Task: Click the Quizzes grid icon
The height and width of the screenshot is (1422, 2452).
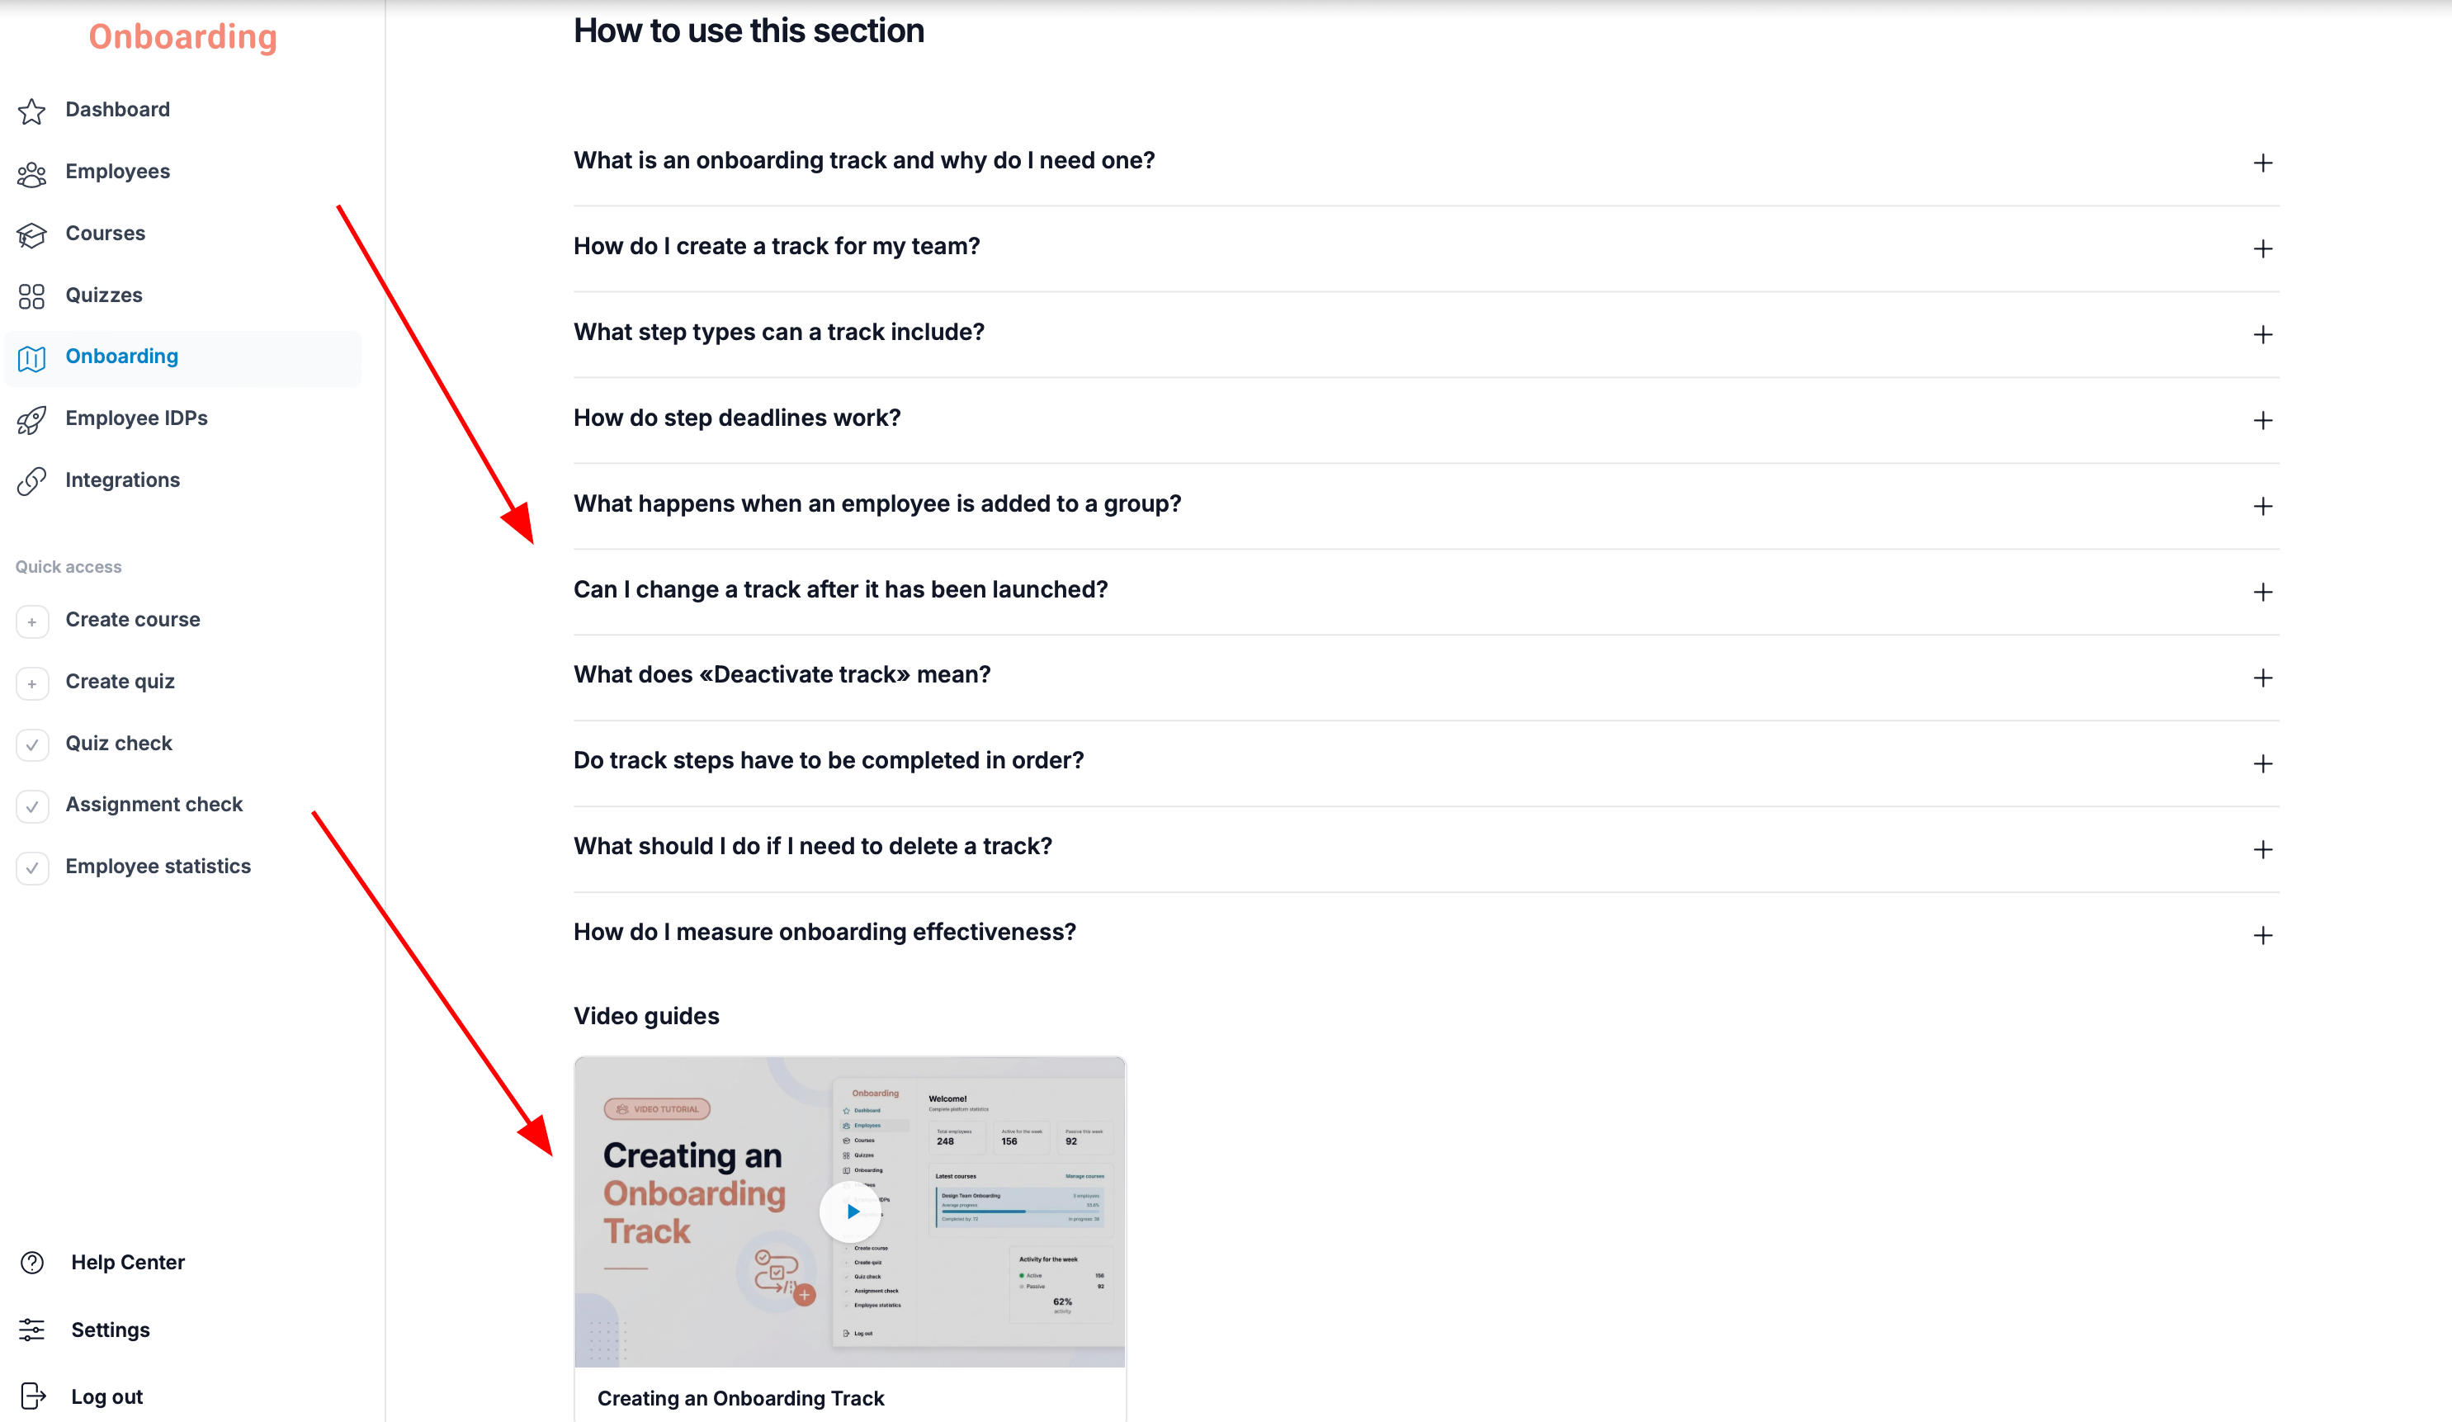Action: 31,296
